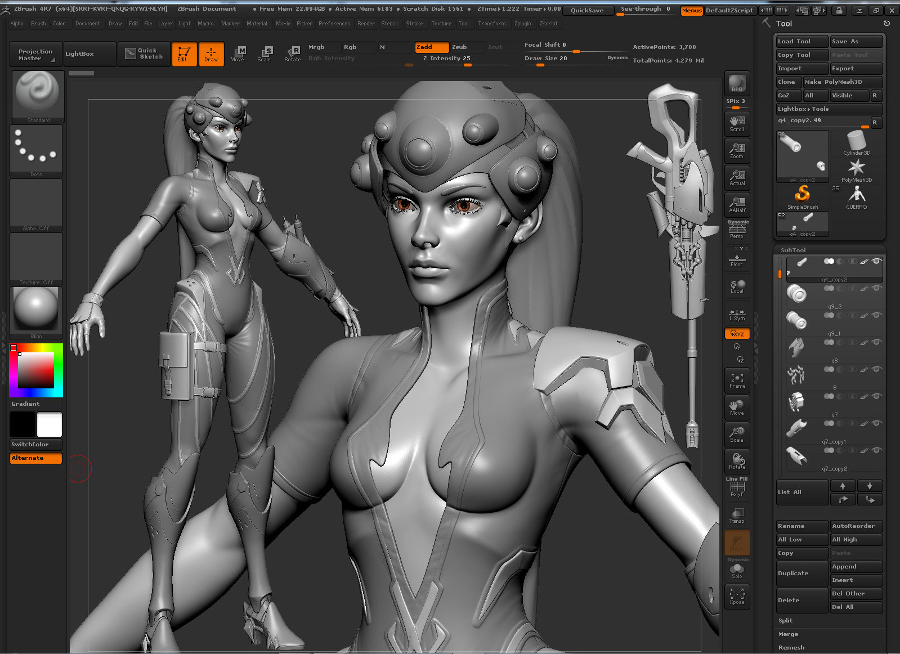Select the SimpleBrush tool
Screen dimensions: 900x654
[803, 198]
